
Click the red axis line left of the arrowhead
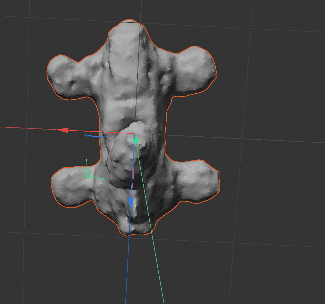coord(28,128)
